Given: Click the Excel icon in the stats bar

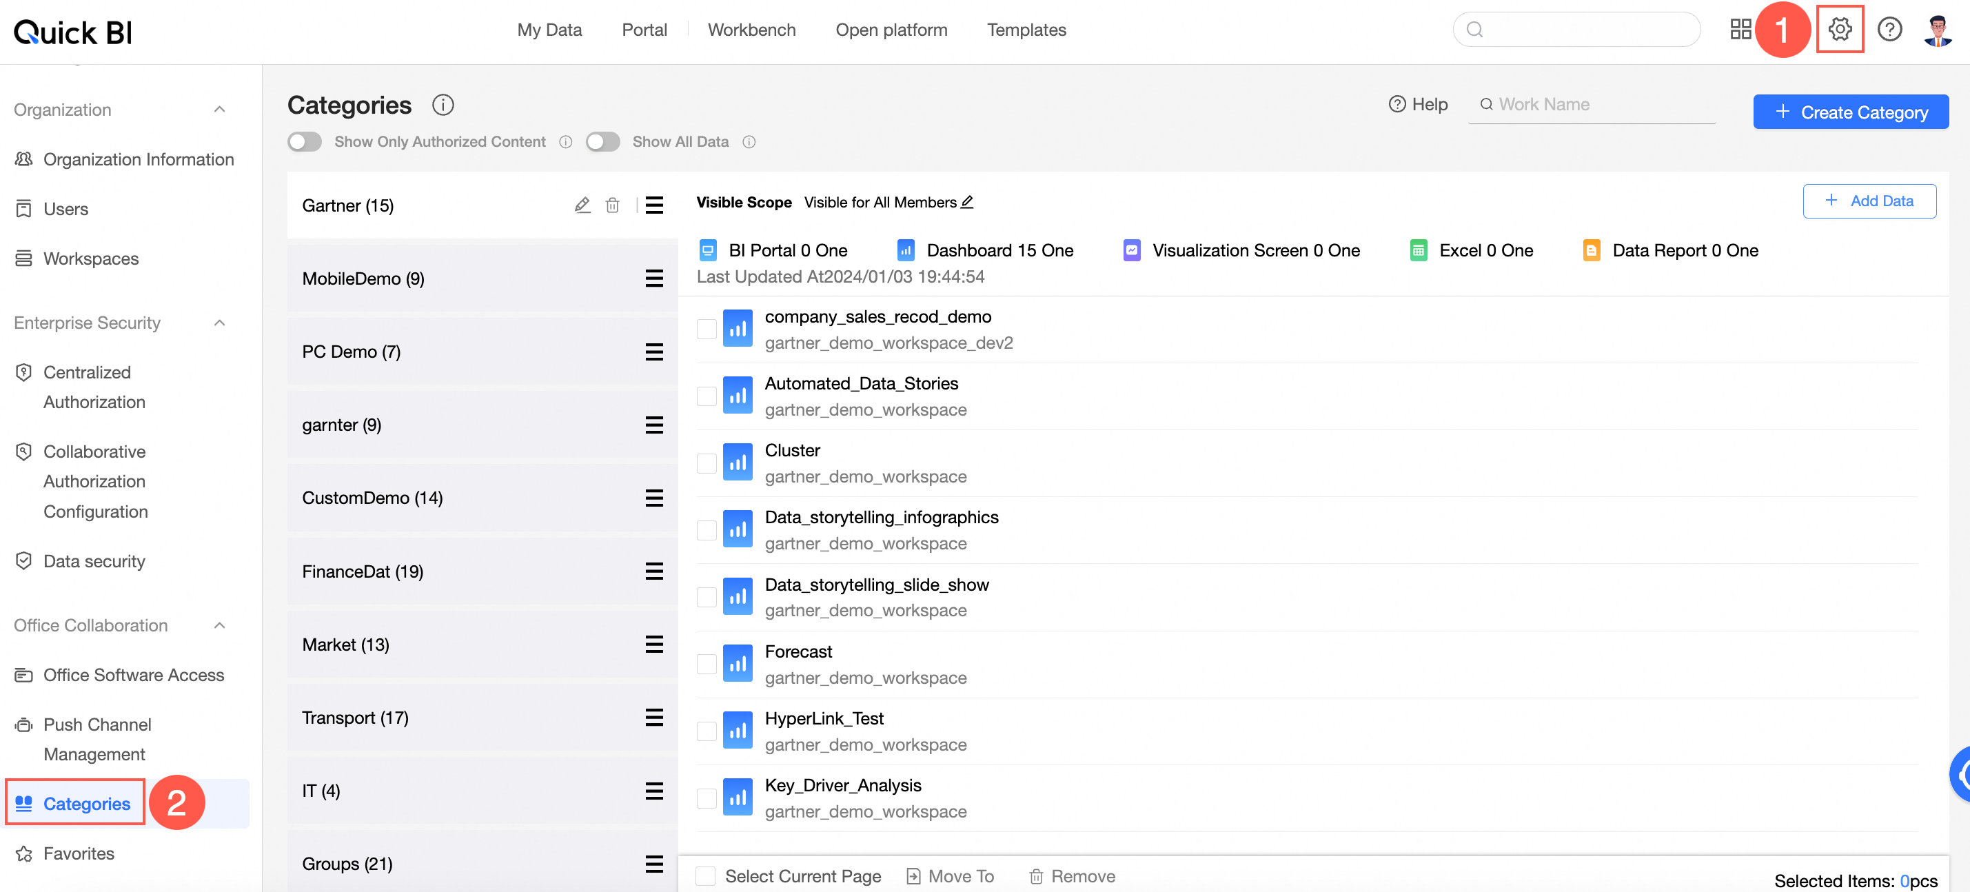Looking at the screenshot, I should [1419, 250].
